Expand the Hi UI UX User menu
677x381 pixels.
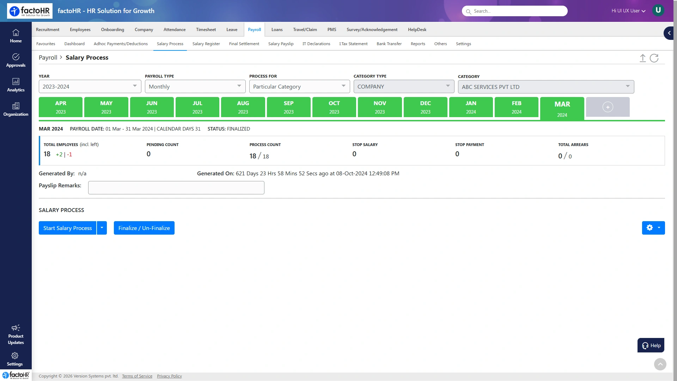click(x=628, y=11)
